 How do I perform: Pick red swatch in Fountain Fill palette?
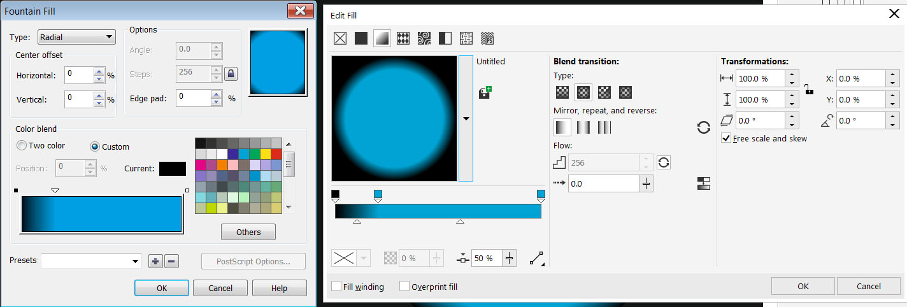click(276, 154)
